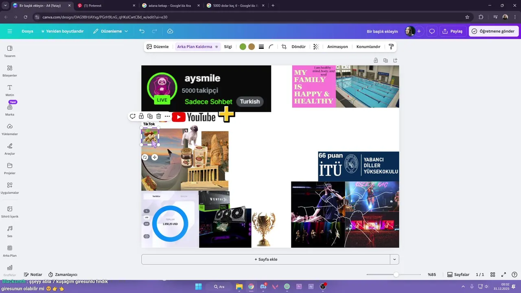
Task: Toggle grid view icon
Action: pos(493,275)
